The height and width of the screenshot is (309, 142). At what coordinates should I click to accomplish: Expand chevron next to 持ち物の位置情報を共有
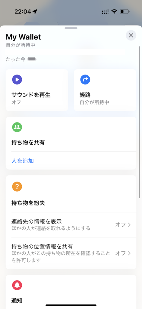click(x=129, y=253)
